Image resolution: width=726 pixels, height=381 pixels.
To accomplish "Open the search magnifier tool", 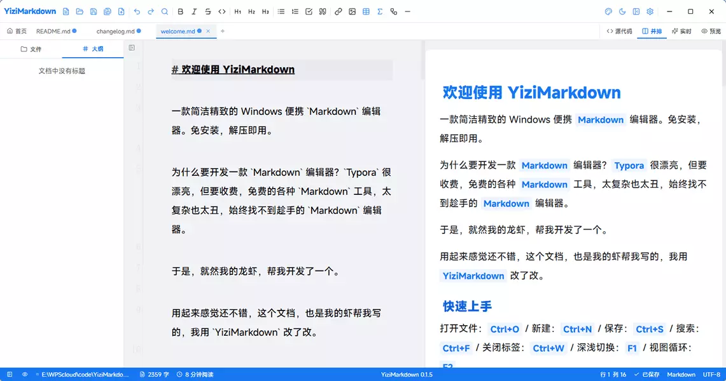I will point(164,11).
